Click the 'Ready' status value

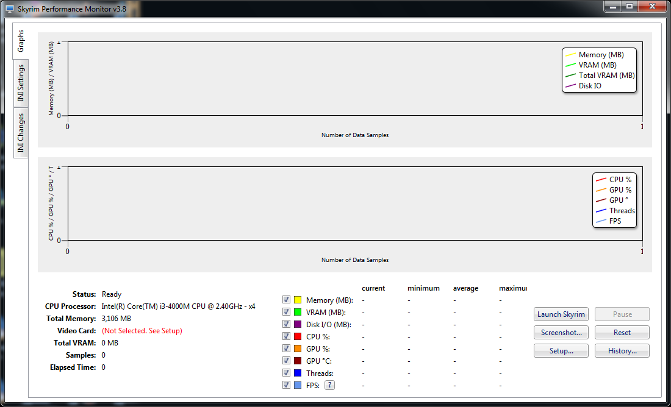(x=112, y=294)
